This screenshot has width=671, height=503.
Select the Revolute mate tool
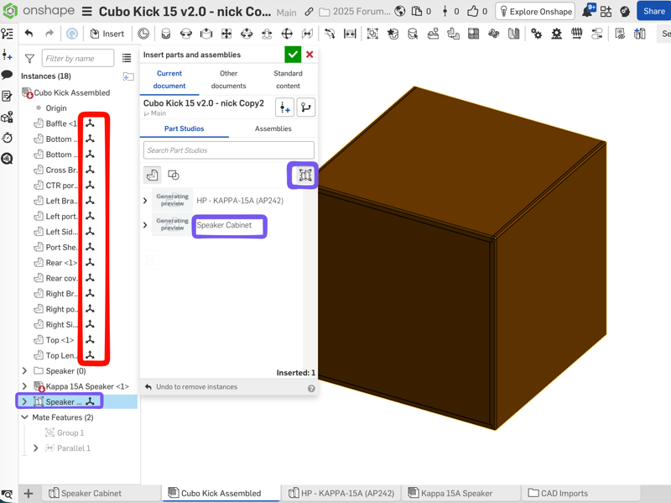185,34
